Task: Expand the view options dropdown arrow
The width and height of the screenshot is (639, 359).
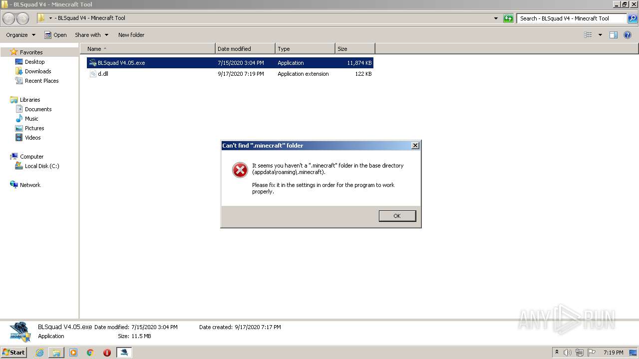Action: click(x=600, y=35)
